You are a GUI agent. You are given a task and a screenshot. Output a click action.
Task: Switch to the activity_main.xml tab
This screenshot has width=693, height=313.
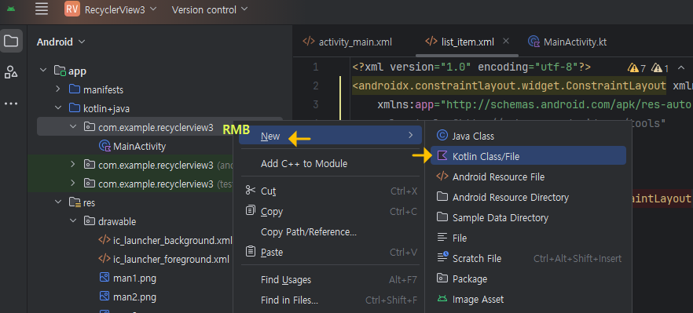(x=347, y=42)
